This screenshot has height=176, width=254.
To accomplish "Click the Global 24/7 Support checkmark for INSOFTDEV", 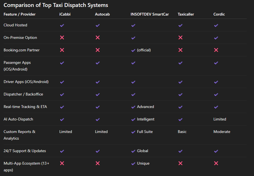I will coord(133,151).
